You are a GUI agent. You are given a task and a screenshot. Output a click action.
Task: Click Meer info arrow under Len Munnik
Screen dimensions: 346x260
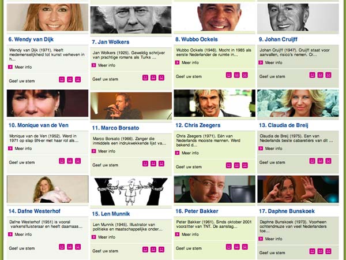[94, 237]
